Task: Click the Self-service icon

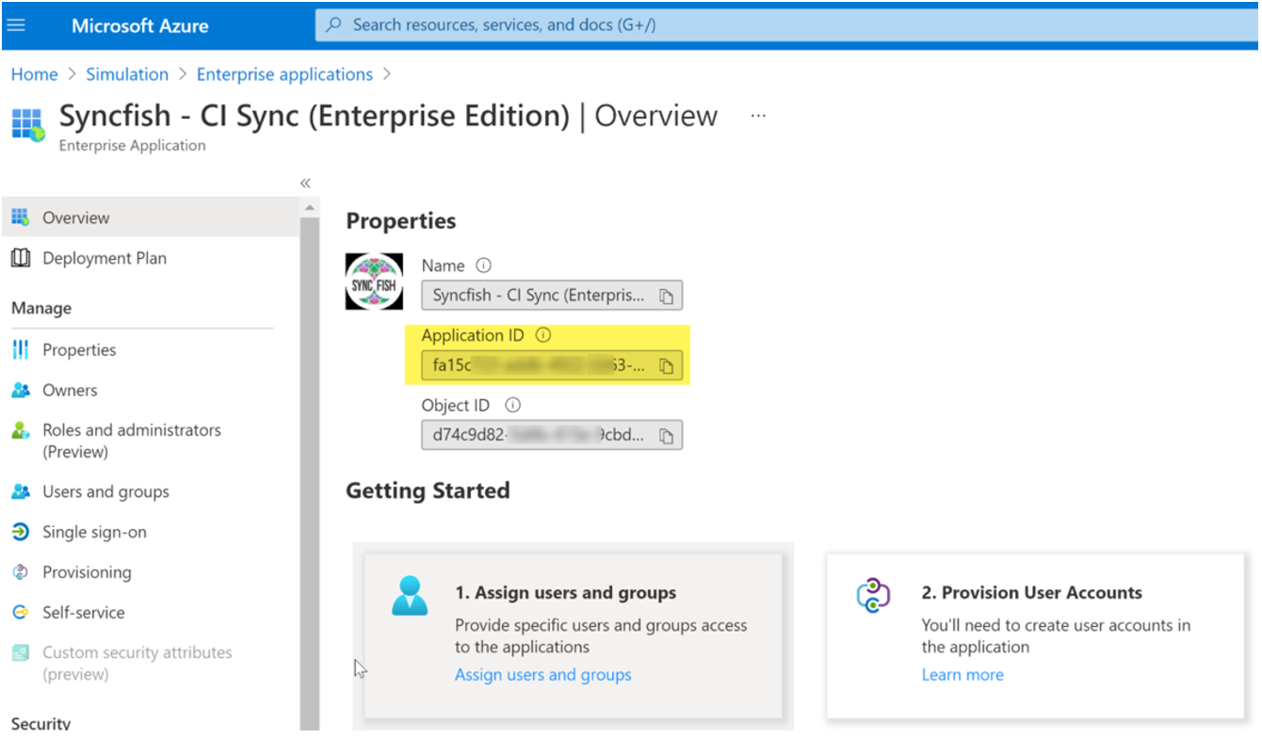Action: [x=21, y=612]
